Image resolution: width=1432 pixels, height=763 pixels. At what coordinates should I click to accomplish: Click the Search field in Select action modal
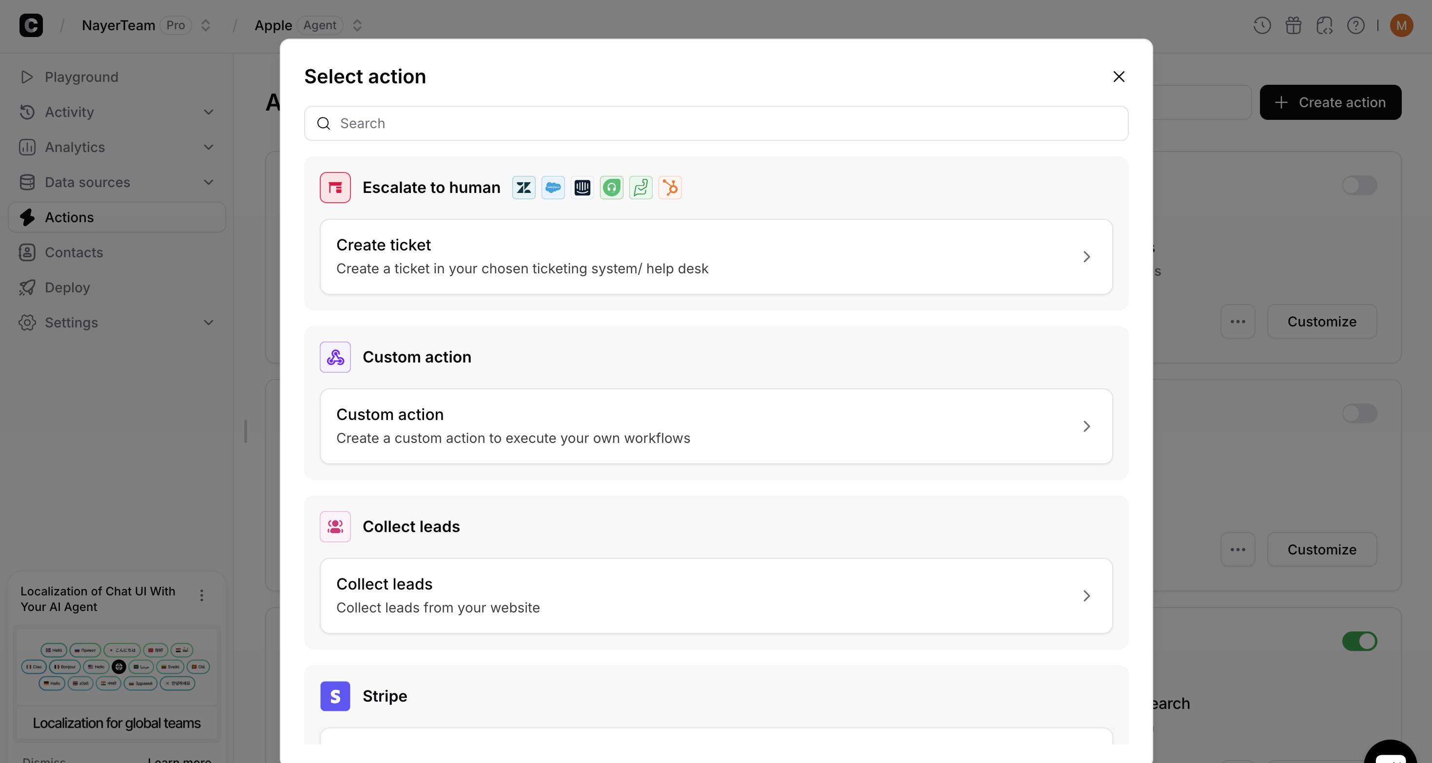coord(716,123)
